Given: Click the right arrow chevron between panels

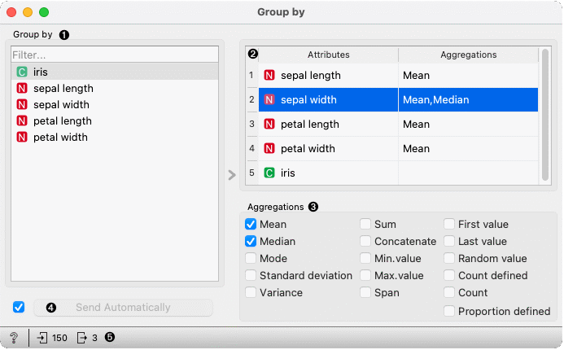Looking at the screenshot, I should (x=232, y=175).
